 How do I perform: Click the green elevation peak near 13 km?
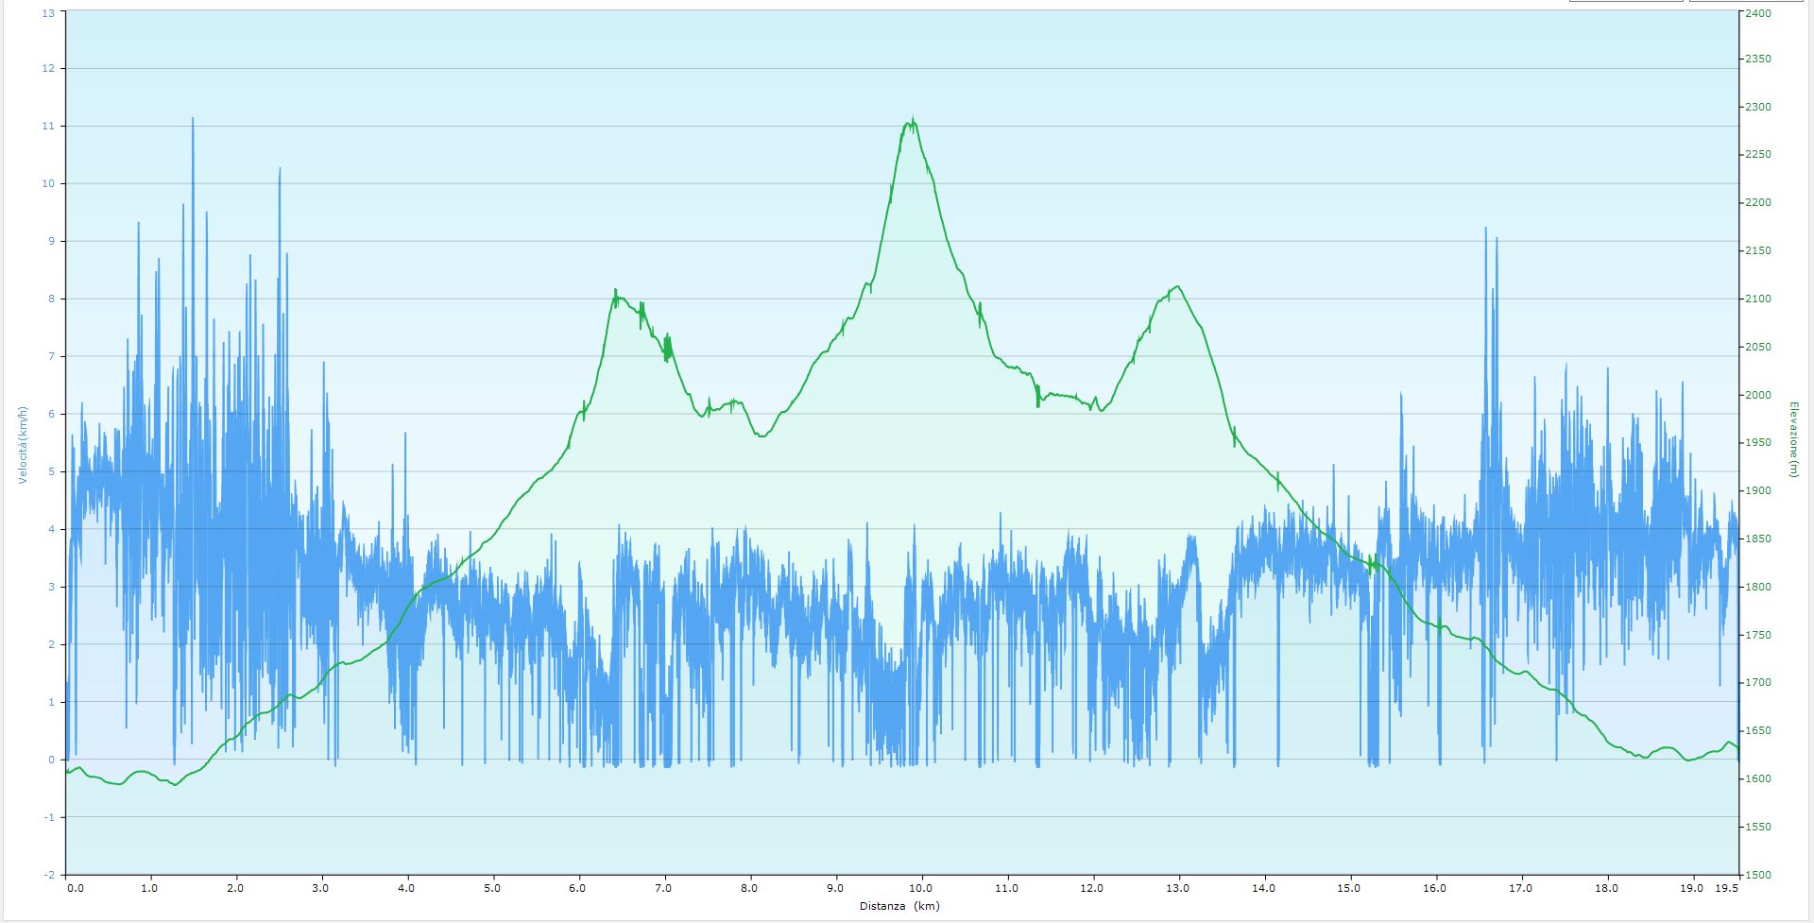(x=1176, y=287)
